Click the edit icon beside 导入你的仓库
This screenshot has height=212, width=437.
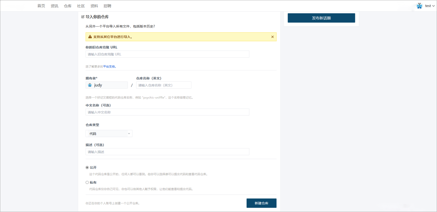coord(83,17)
